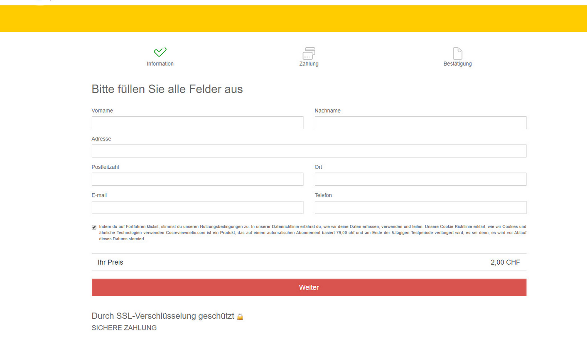Click the Ihr Preis label
This screenshot has width=587, height=337.
[x=111, y=262]
